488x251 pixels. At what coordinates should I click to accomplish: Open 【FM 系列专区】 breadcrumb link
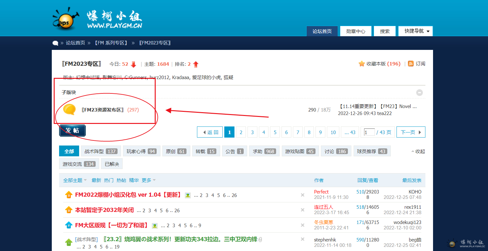point(111,43)
